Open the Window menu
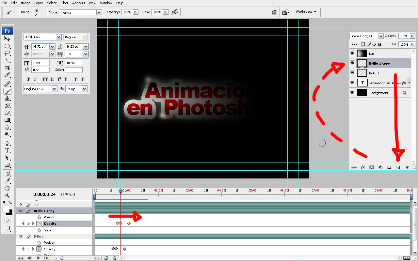Viewport: 418px width, 261px height. [106, 3]
